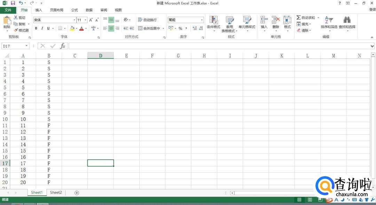Open the Name Box dropdown D17
The width and height of the screenshot is (376, 205).
26,46
